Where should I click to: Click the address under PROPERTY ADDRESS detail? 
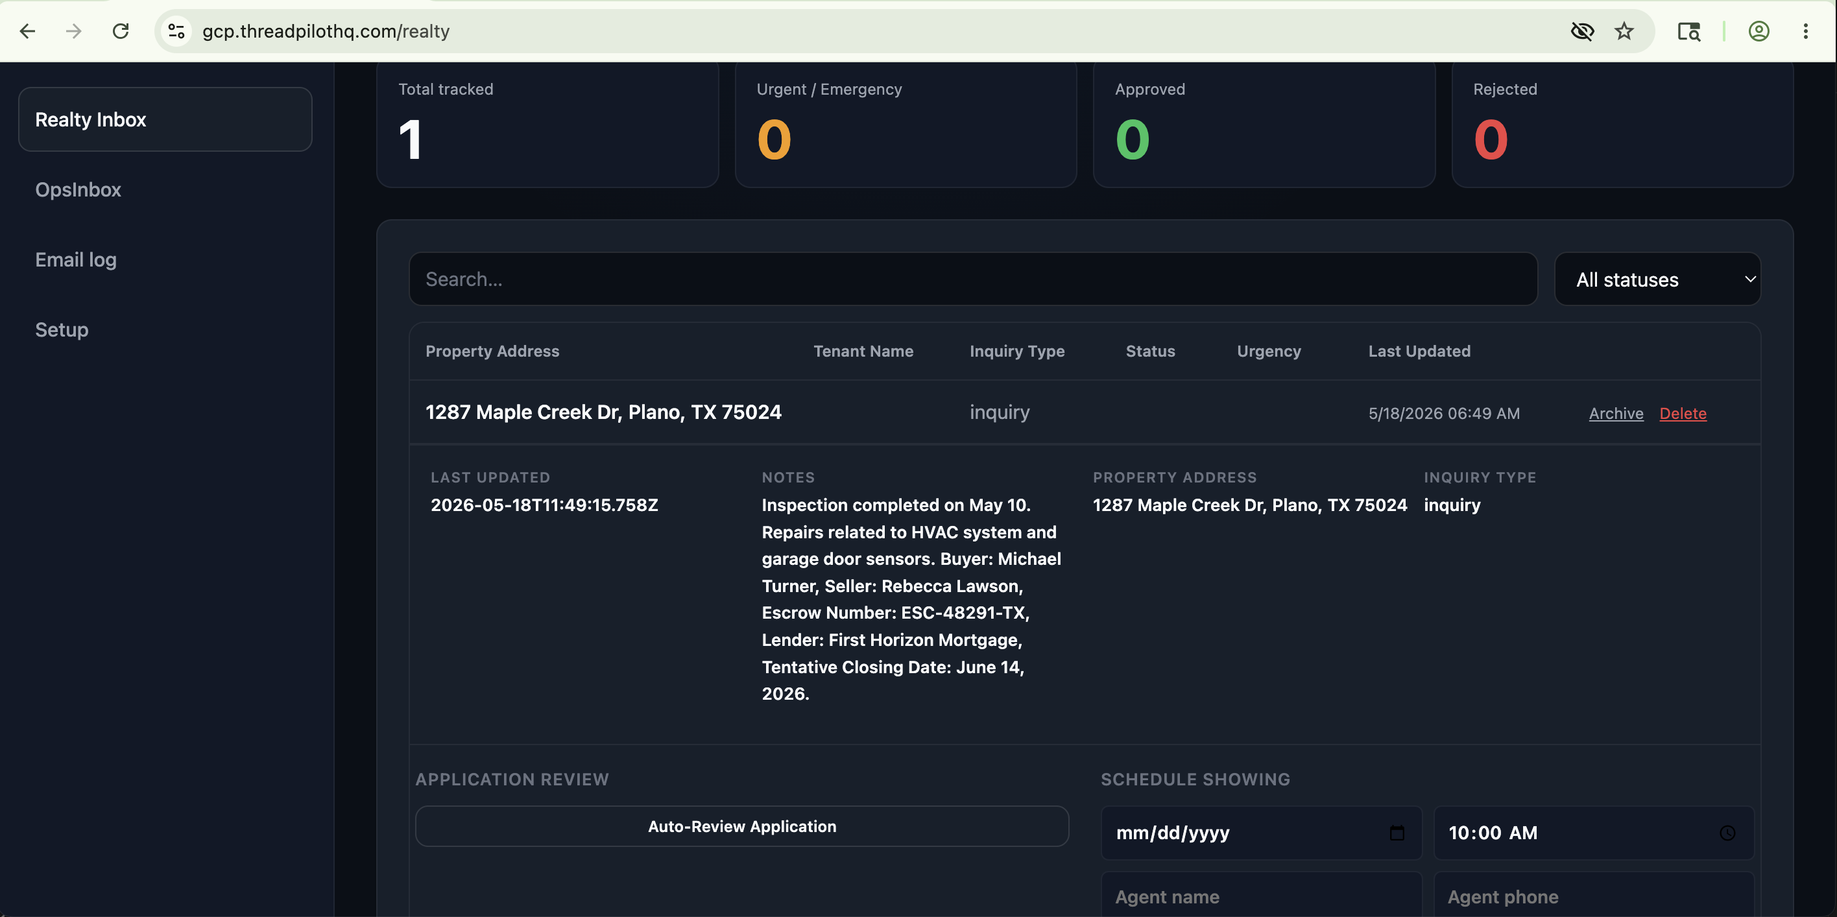click(x=1250, y=505)
